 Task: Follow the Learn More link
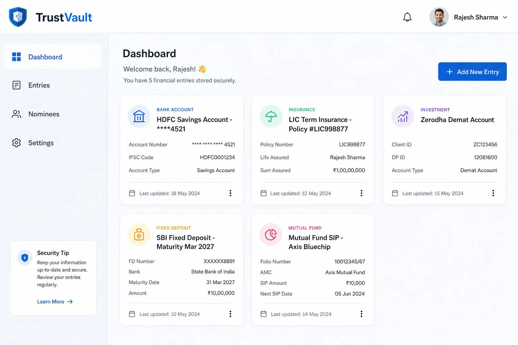click(x=55, y=302)
